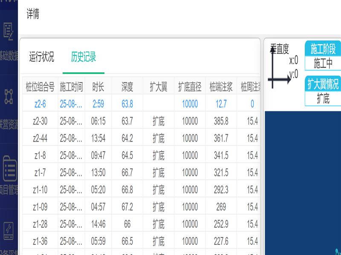Switch to the 运行状况 tab
This screenshot has height=255, width=341.
pyautogui.click(x=42, y=57)
